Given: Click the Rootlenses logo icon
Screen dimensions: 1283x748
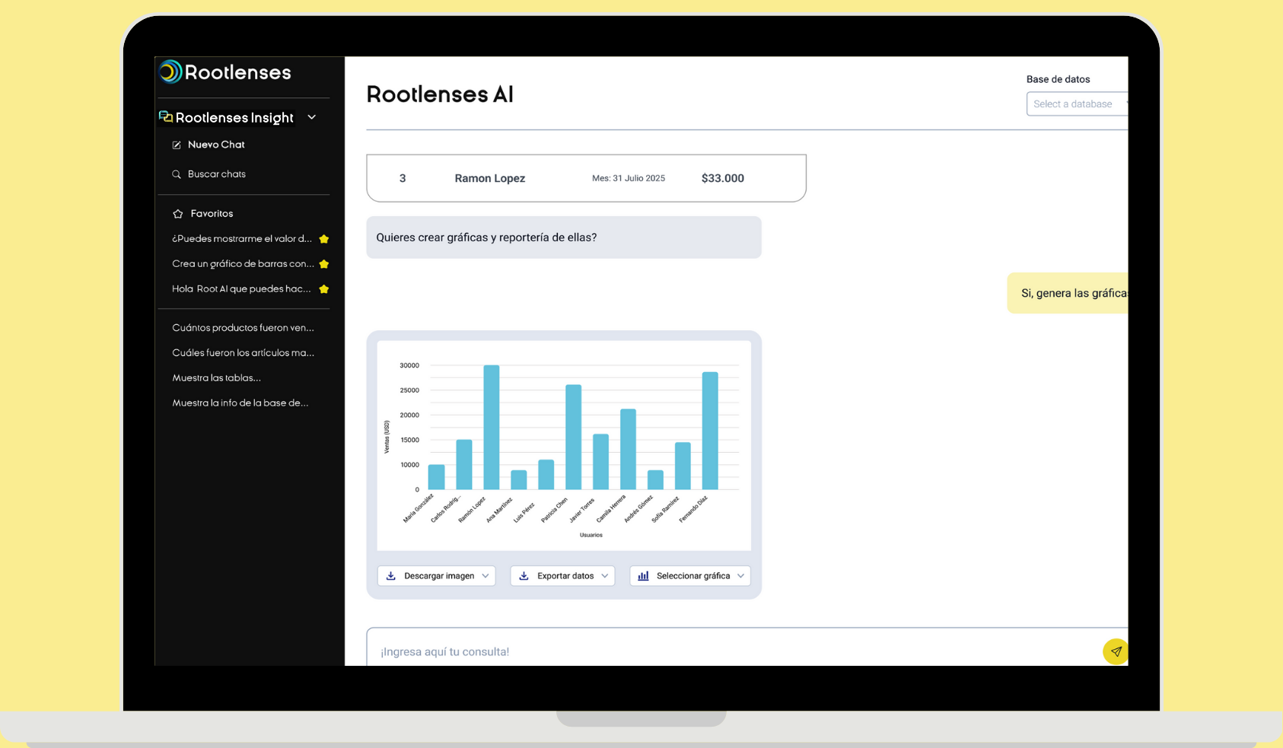Looking at the screenshot, I should [x=170, y=72].
